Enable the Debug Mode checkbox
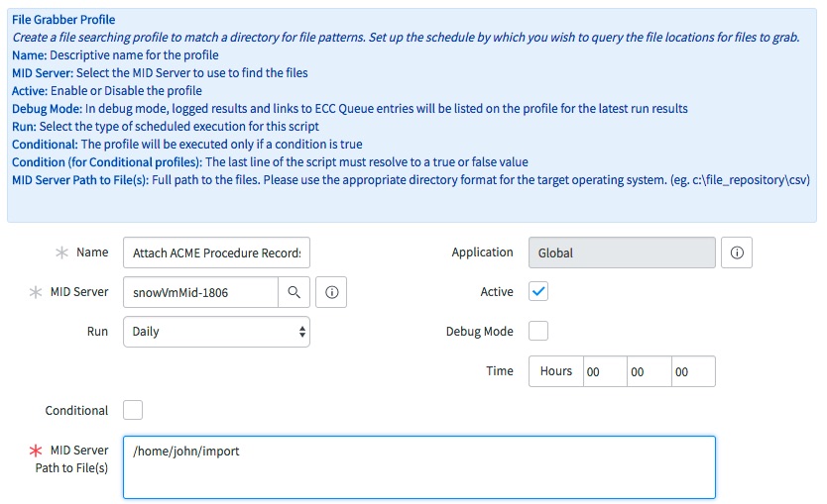 click(538, 331)
